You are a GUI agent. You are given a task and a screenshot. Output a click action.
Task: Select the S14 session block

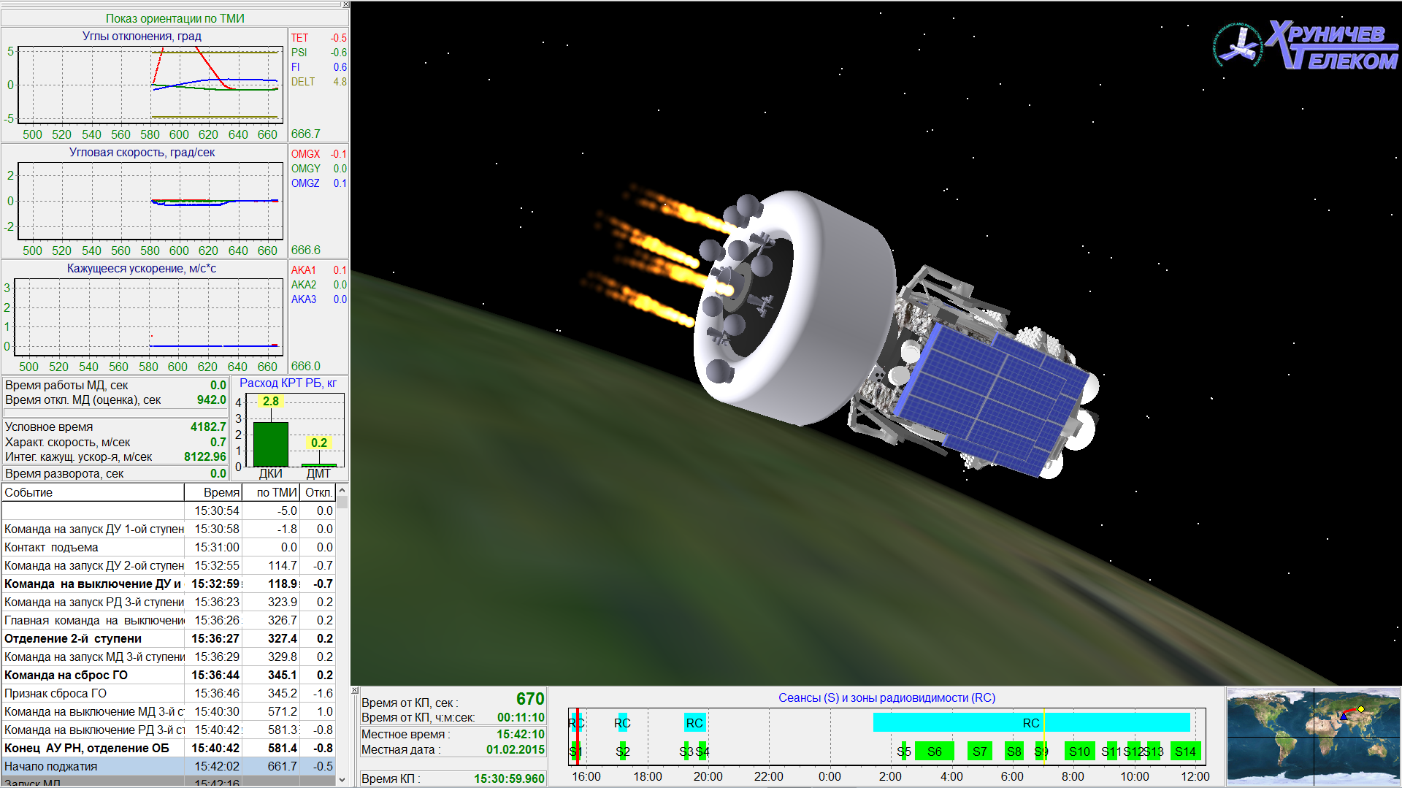(x=1184, y=751)
